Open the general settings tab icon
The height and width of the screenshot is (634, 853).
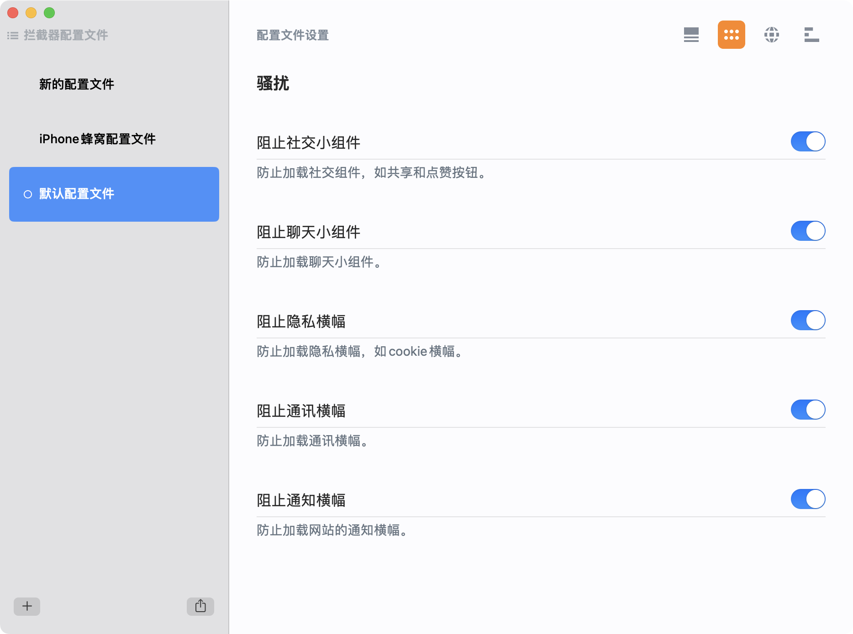pyautogui.click(x=691, y=35)
